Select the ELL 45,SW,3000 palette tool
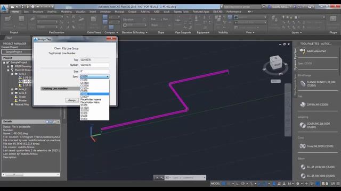Image resolution: width=341 pixels, height=191 pixels. pos(318,176)
